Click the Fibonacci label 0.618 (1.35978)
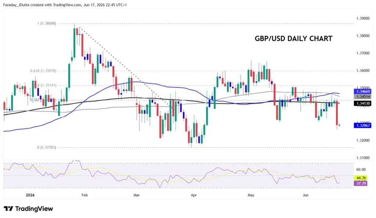This screenshot has width=376, height=218. click(43, 71)
